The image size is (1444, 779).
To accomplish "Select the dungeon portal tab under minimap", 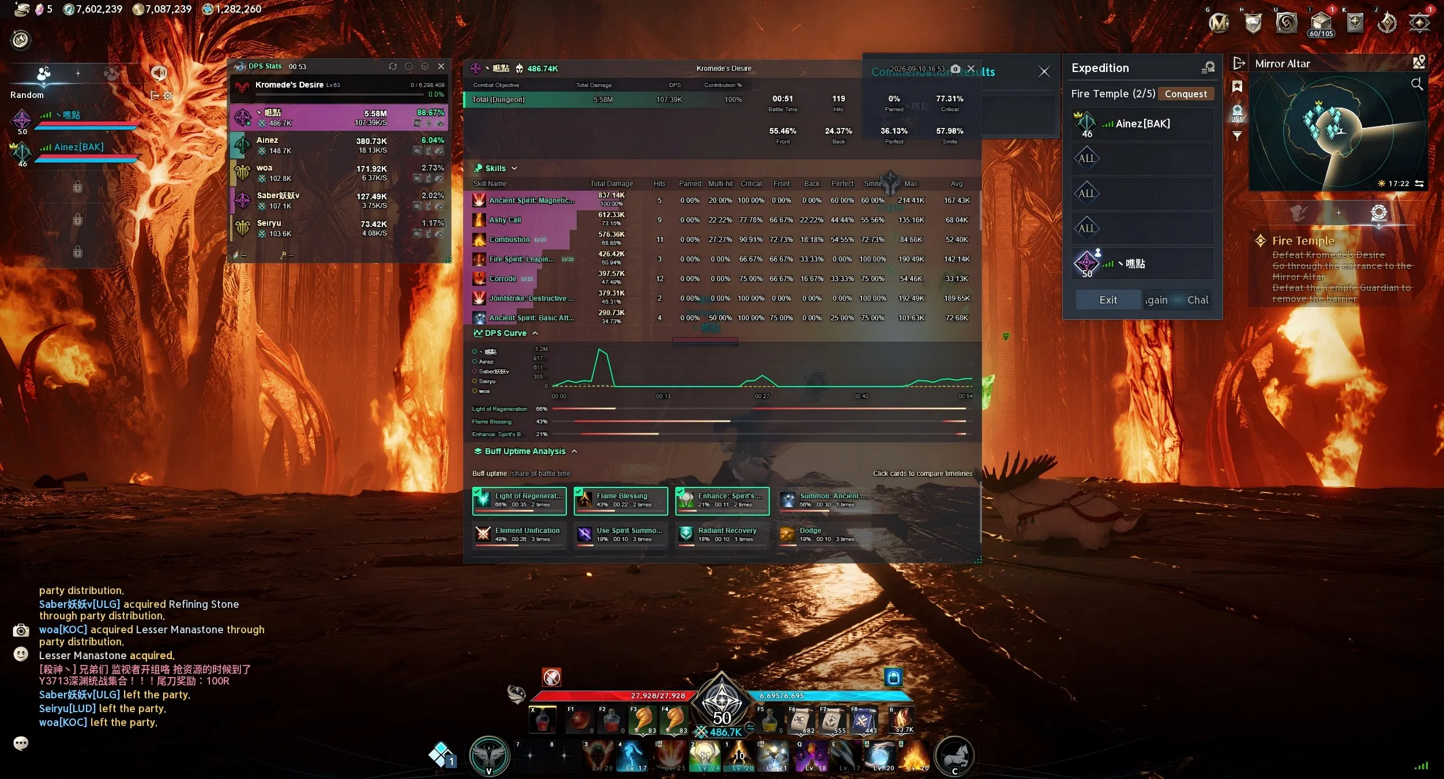I will coord(1378,212).
